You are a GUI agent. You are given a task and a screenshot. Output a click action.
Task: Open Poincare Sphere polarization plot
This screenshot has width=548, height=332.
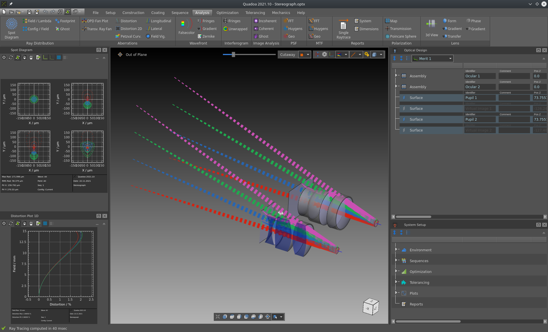click(x=401, y=36)
